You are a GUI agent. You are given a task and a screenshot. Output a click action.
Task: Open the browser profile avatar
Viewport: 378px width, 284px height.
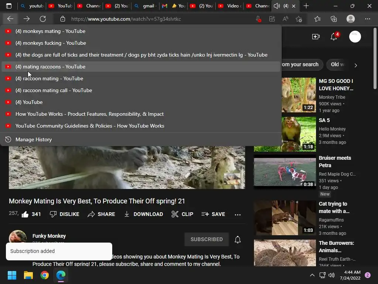[351, 19]
